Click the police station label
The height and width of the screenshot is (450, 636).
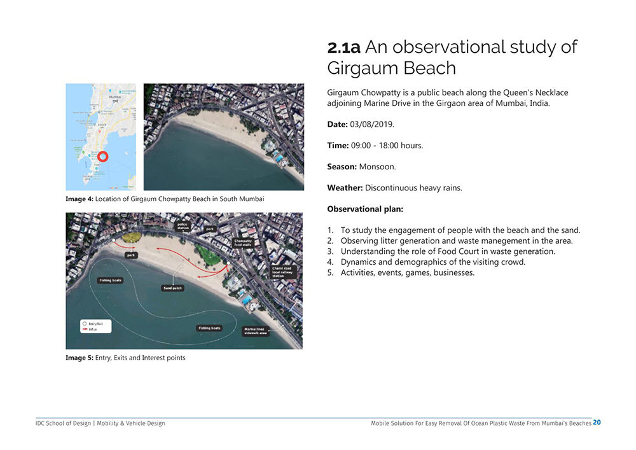click(182, 226)
